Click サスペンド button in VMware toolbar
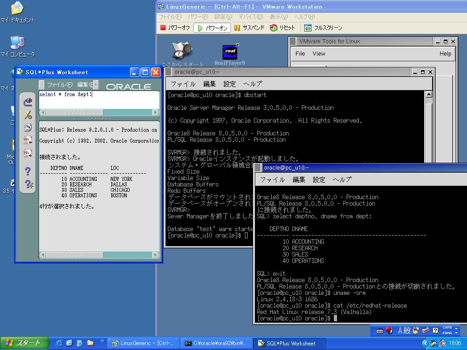Screen dimensions: 467x350 (x=249, y=28)
